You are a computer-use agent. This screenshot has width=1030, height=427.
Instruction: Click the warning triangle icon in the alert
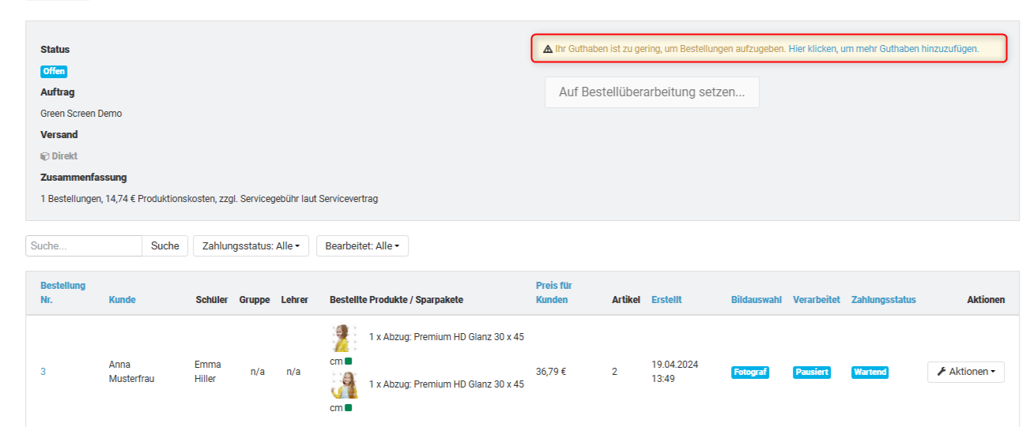[548, 49]
